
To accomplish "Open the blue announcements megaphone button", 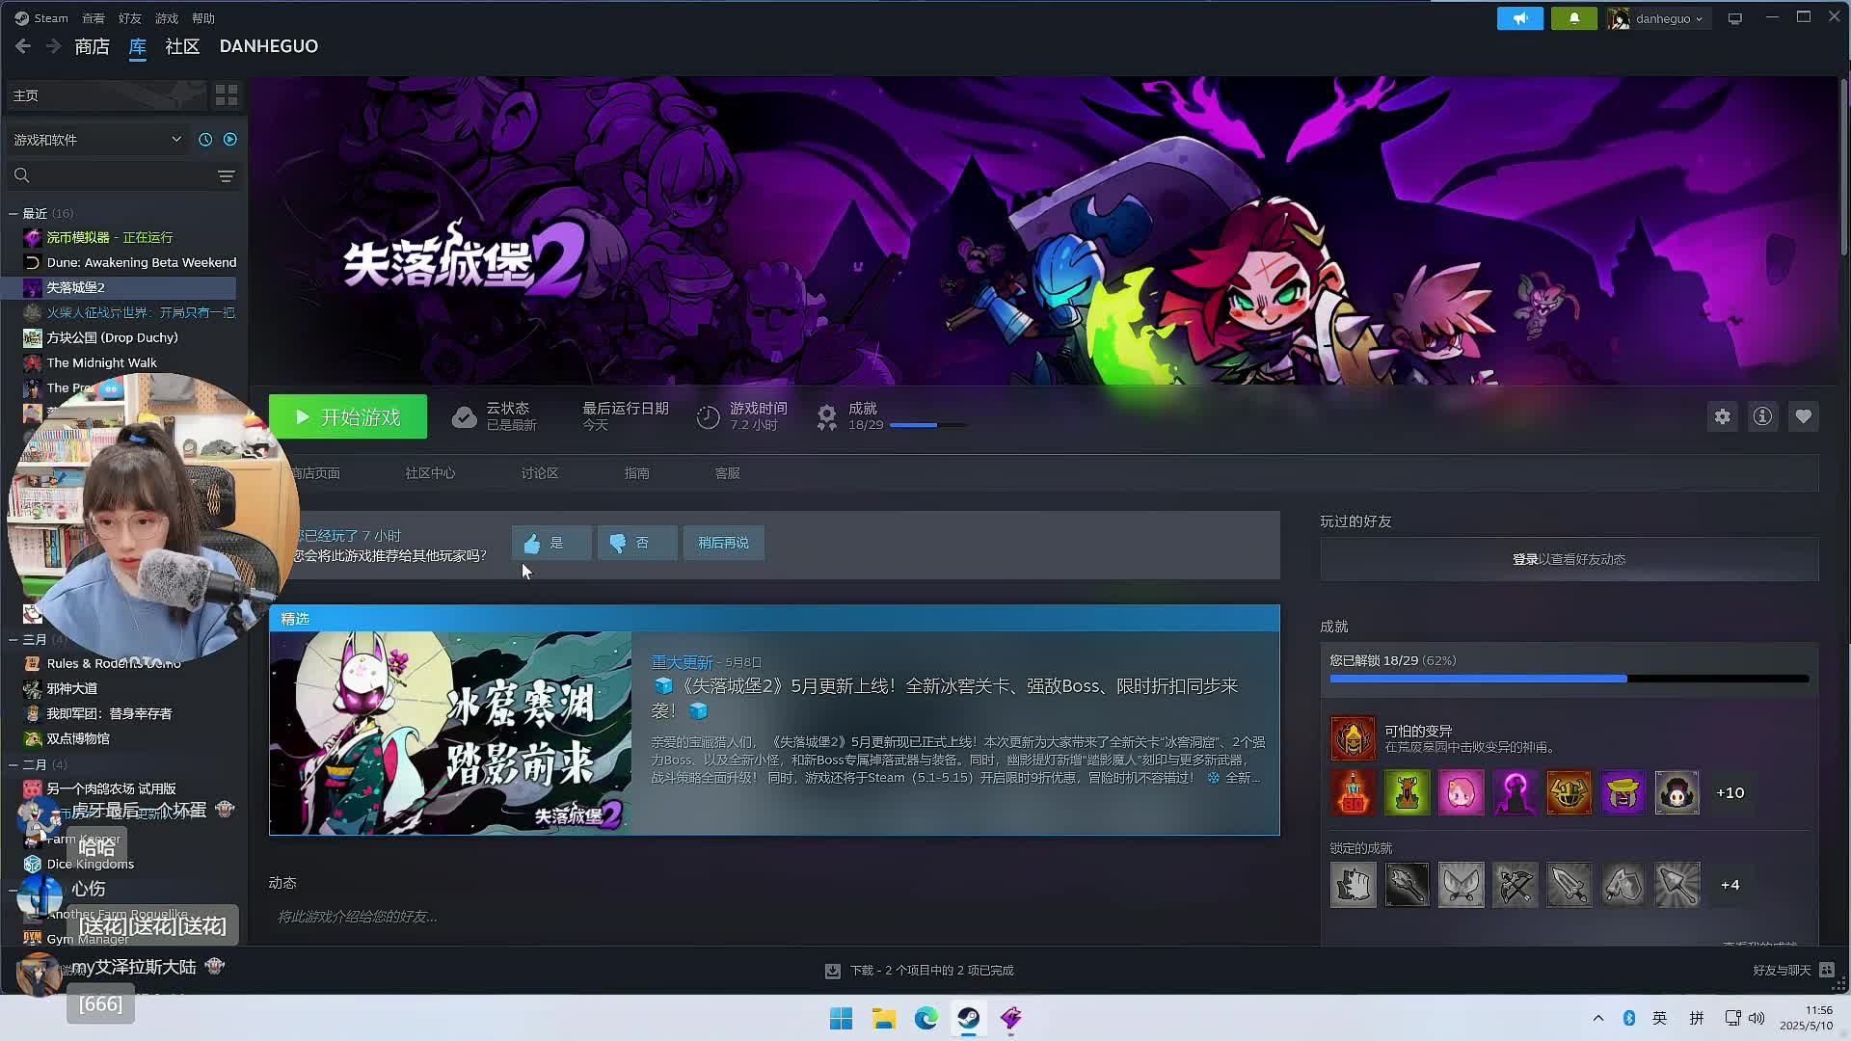I will [x=1520, y=18].
